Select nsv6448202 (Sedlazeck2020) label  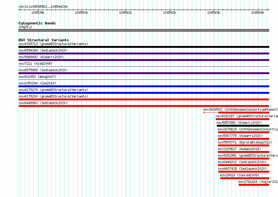(242, 162)
